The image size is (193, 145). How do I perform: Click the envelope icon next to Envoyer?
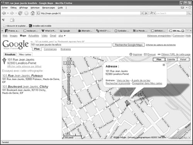(145, 54)
